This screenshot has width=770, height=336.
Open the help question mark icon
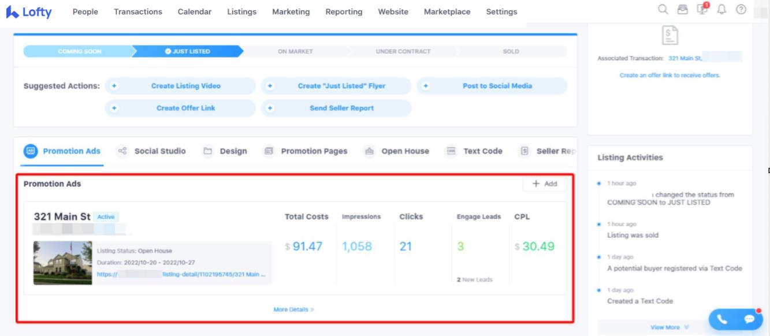coord(741,10)
